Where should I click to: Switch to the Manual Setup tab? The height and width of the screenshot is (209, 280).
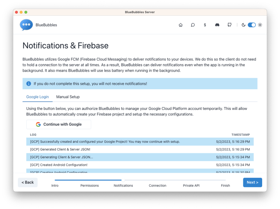68,97
